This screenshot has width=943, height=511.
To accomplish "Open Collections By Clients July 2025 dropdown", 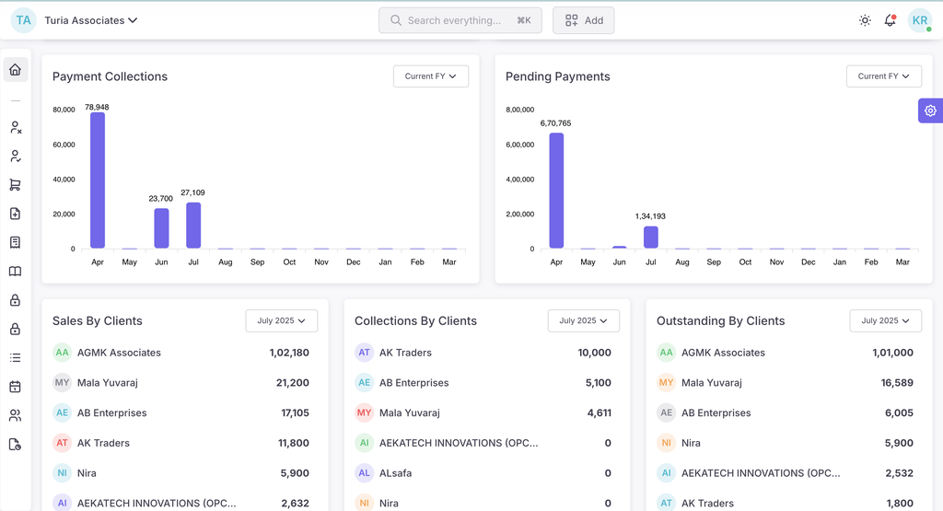I will tap(583, 320).
